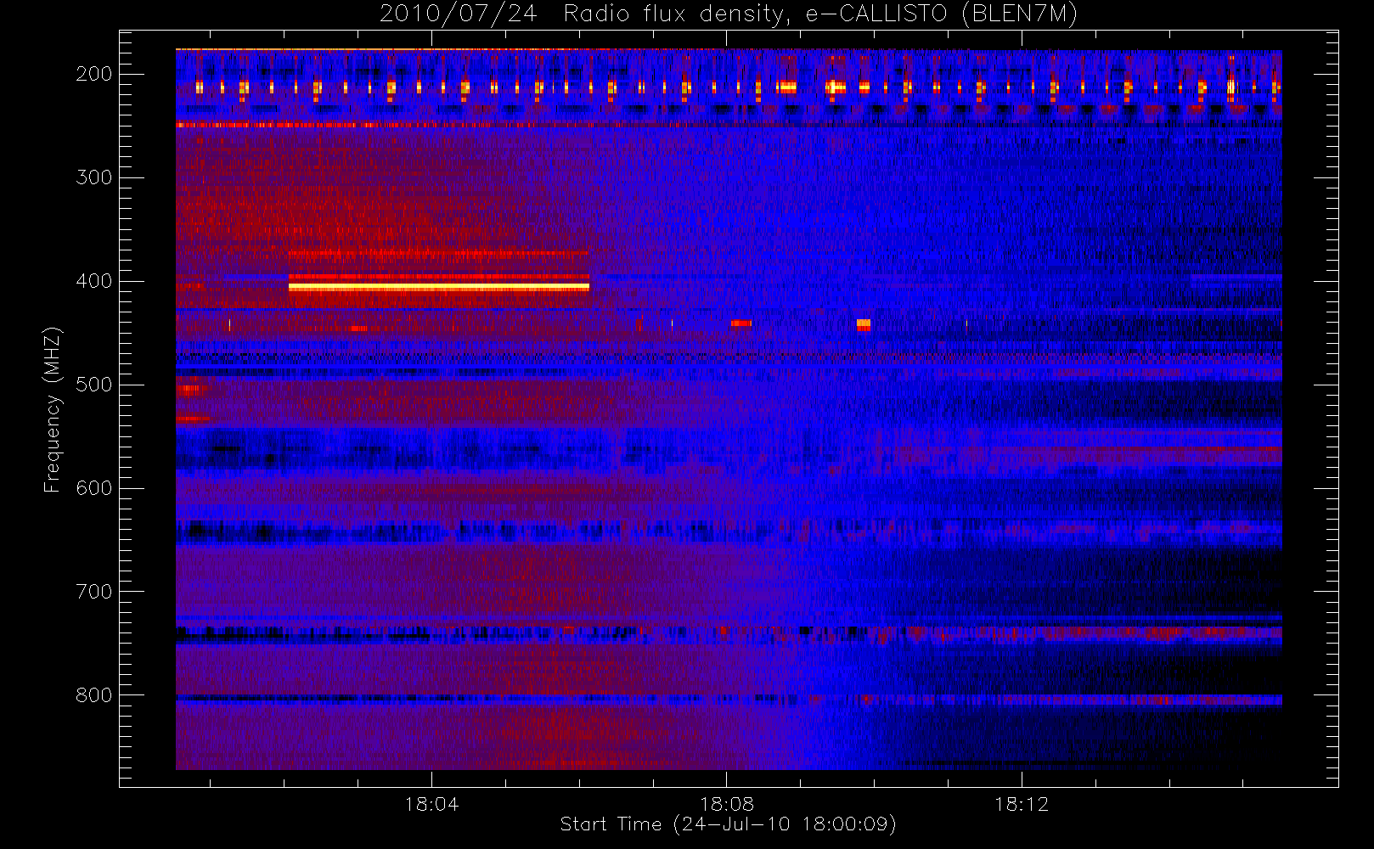The image size is (1374, 849).
Task: Select the 200 frequency tick label
Action: click(93, 74)
